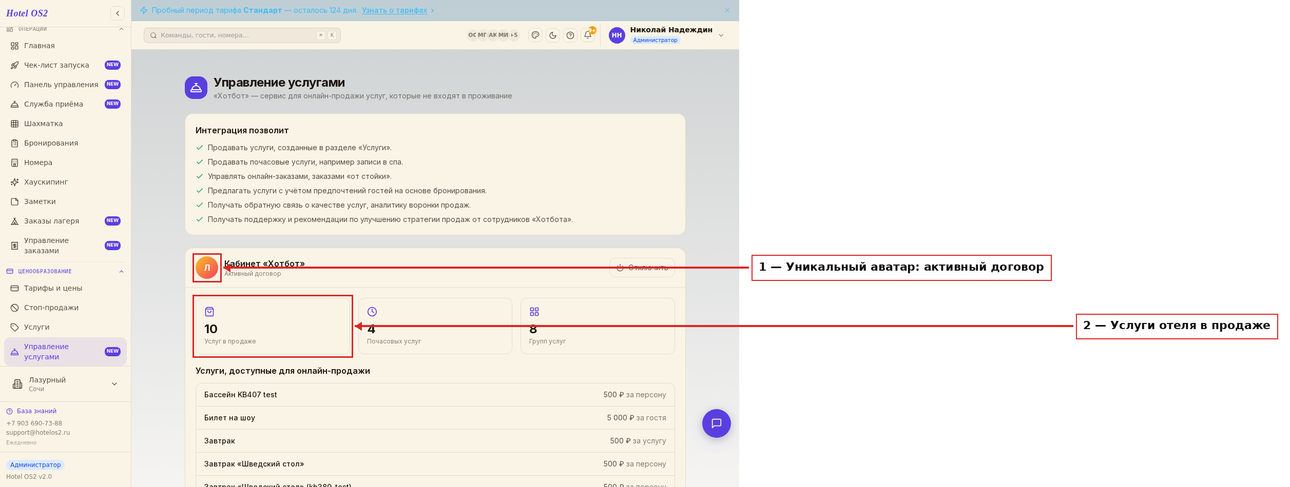Select Управление услугами in the sidebar

point(65,352)
